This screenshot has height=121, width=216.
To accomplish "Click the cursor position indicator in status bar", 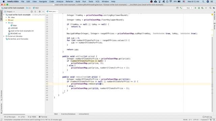I will tap(185, 120).
